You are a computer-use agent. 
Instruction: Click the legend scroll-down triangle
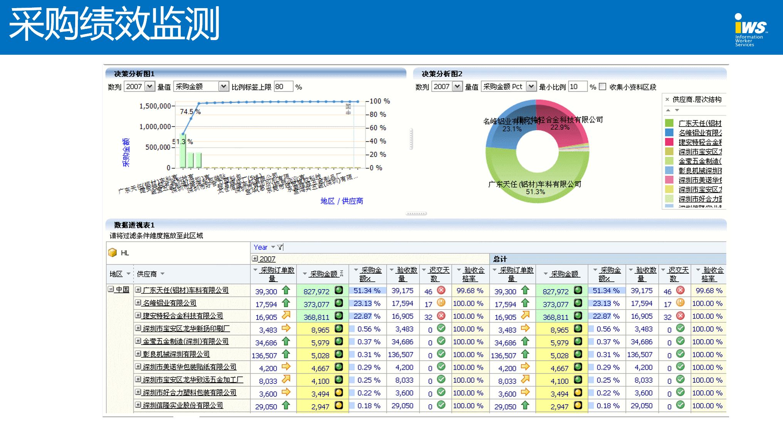[677, 110]
